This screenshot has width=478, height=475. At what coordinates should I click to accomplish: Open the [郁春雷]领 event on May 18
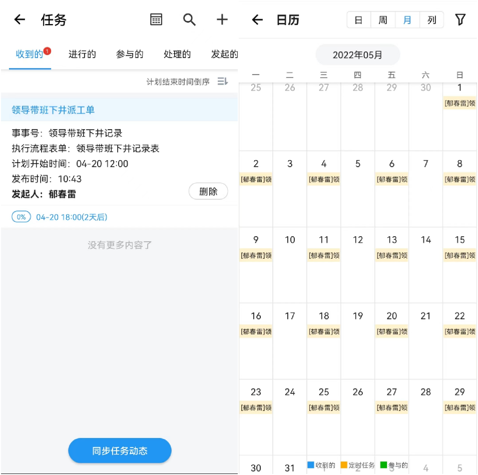coord(324,332)
